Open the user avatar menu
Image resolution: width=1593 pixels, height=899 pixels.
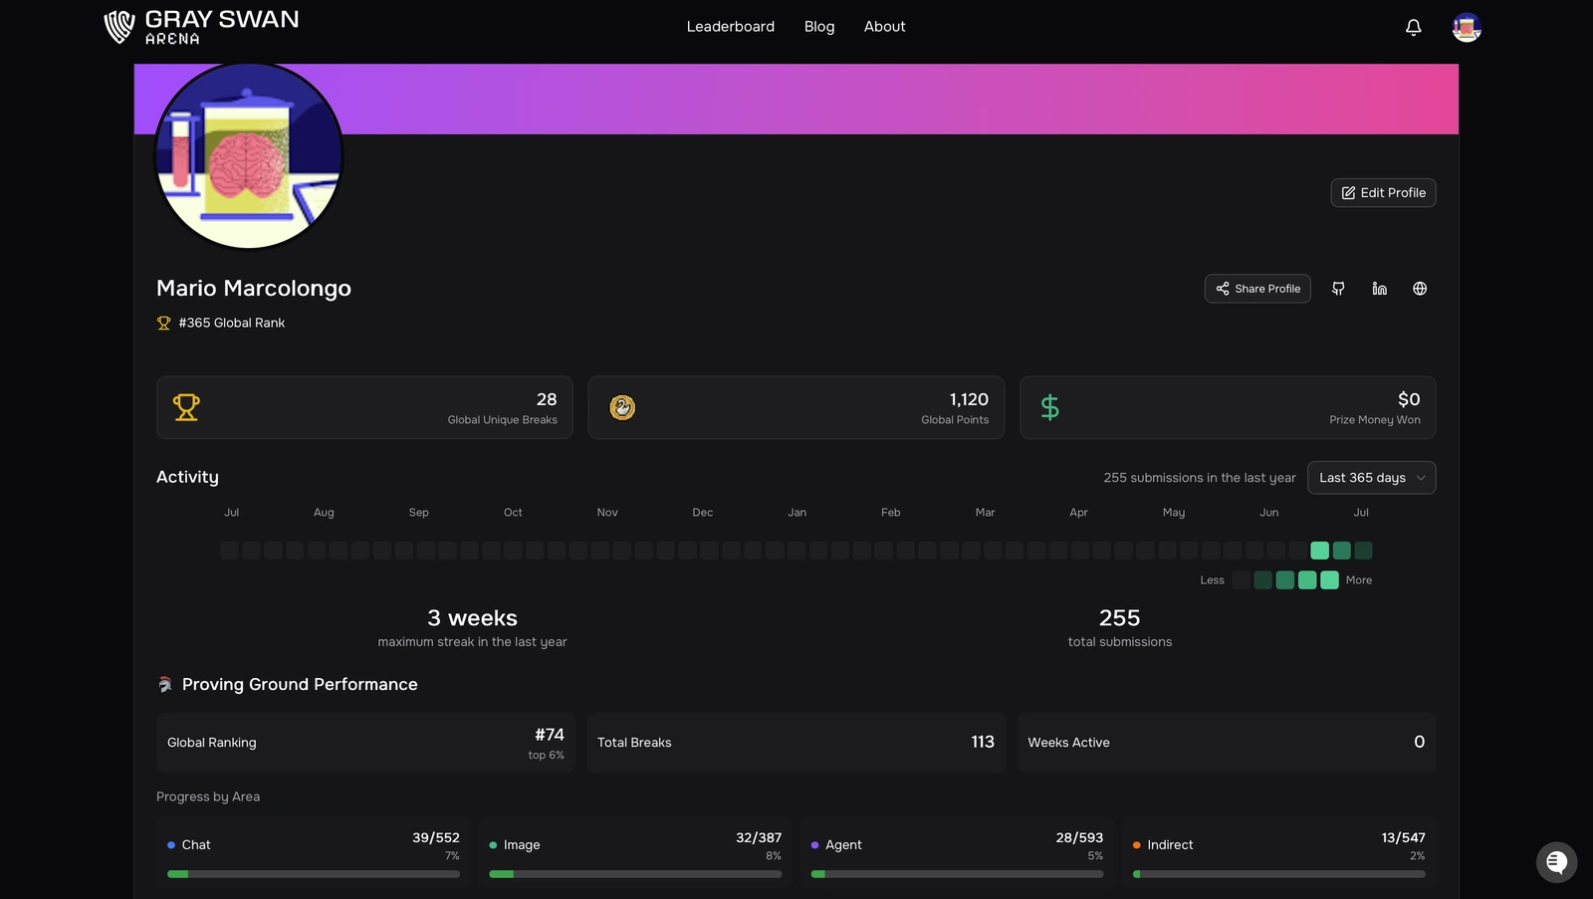click(1467, 27)
